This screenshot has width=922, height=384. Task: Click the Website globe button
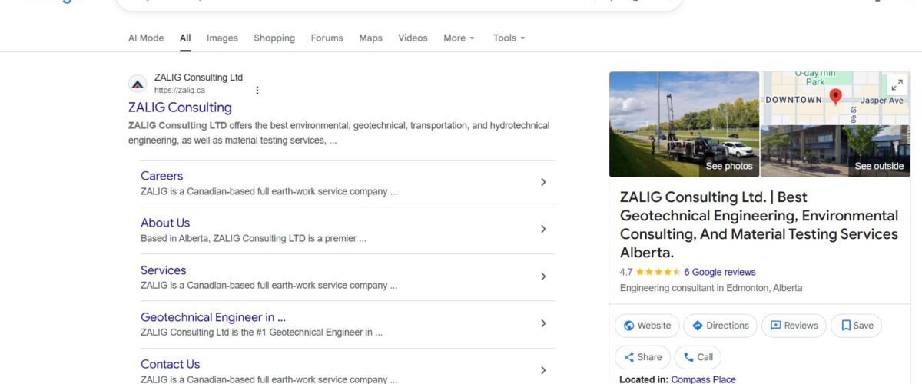tap(647, 326)
